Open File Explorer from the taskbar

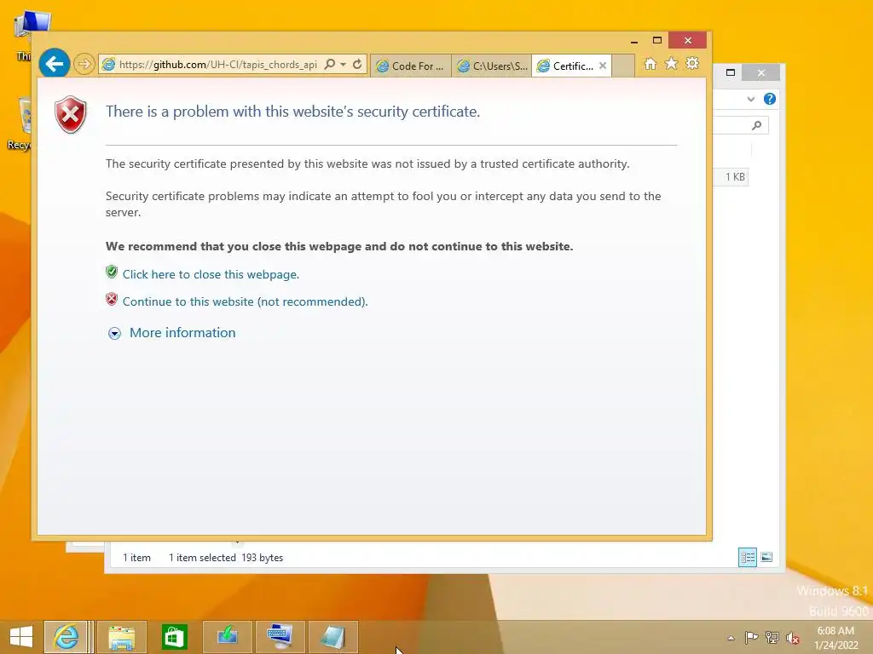(121, 637)
